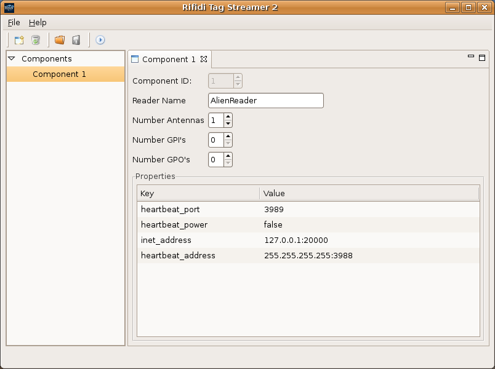Open the File menu

coord(14,23)
